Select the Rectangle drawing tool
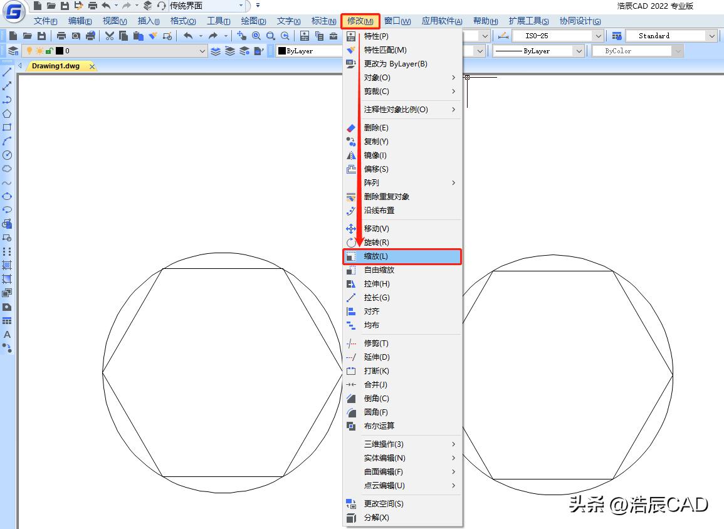 [7, 127]
